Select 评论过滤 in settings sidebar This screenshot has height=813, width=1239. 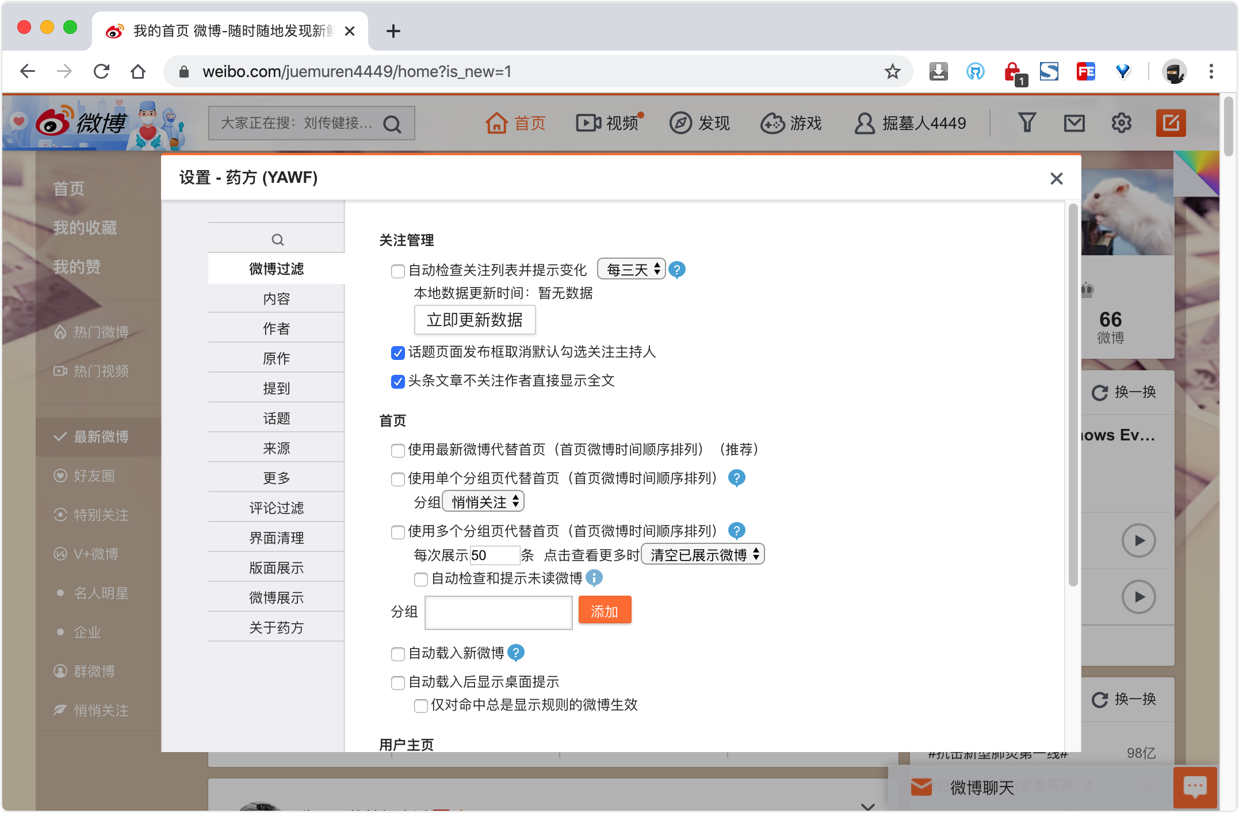point(276,508)
